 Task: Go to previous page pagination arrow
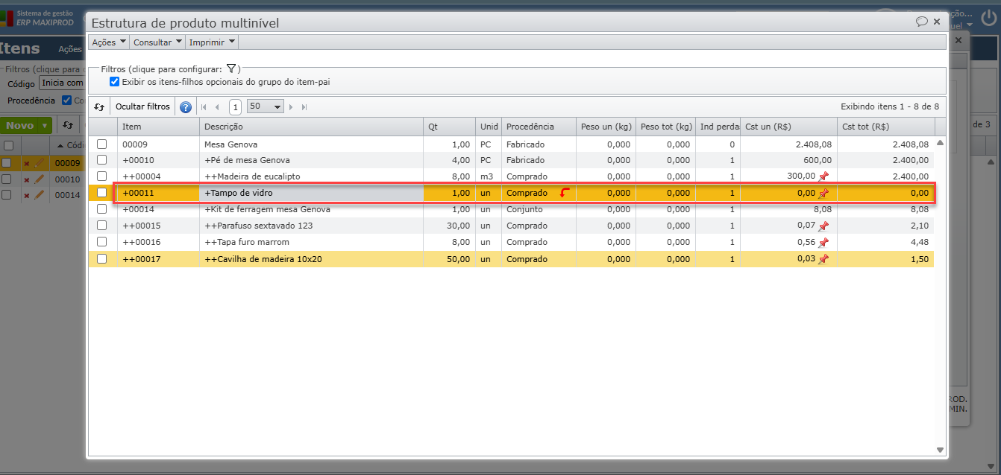[217, 107]
